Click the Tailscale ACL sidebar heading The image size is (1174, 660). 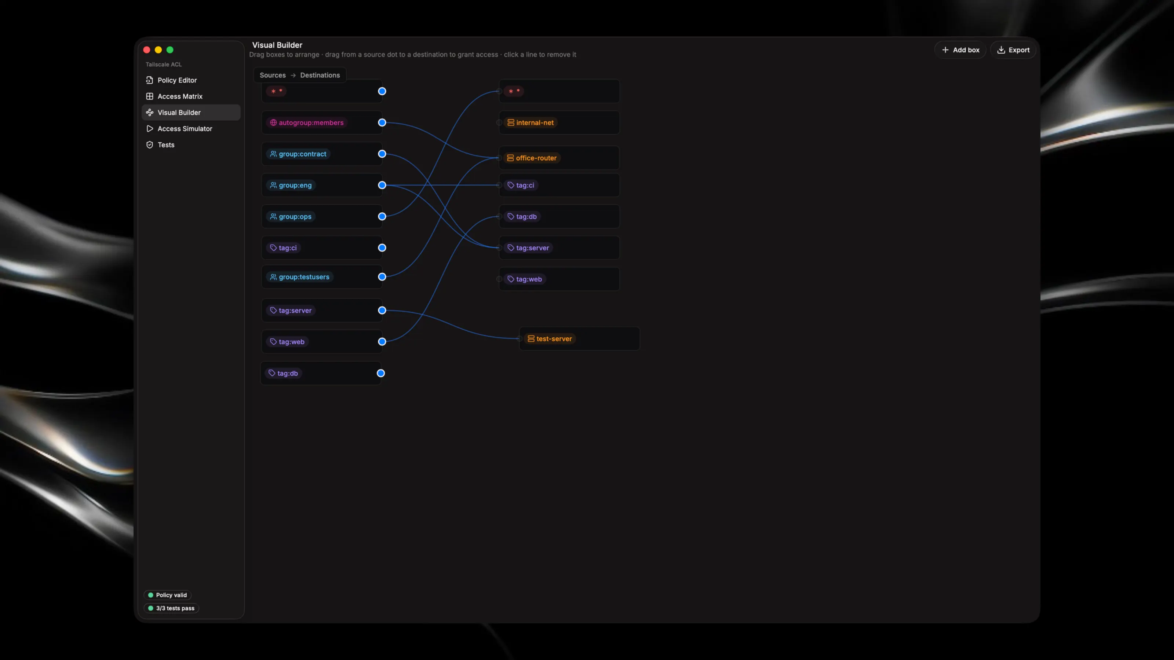[x=164, y=64]
